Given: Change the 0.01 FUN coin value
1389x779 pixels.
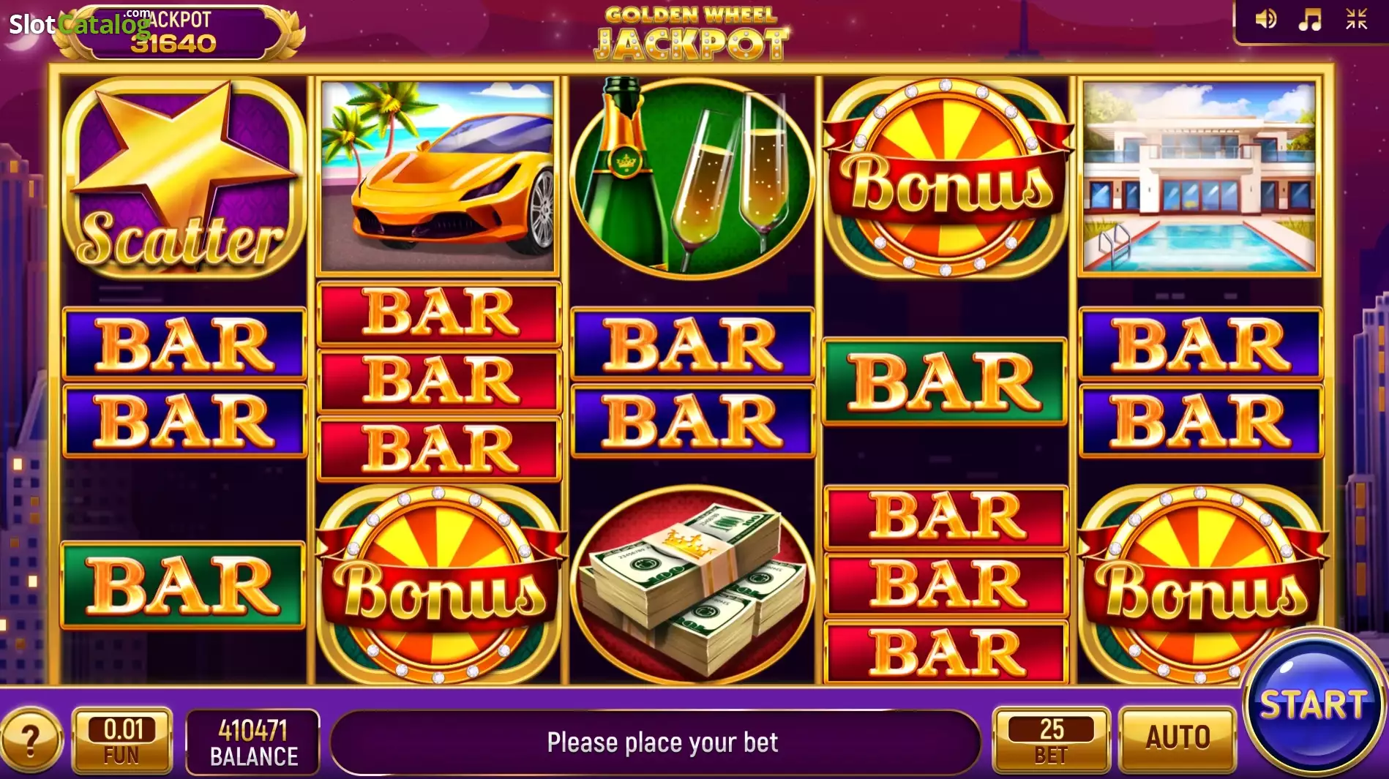Looking at the screenshot, I should coord(122,740).
